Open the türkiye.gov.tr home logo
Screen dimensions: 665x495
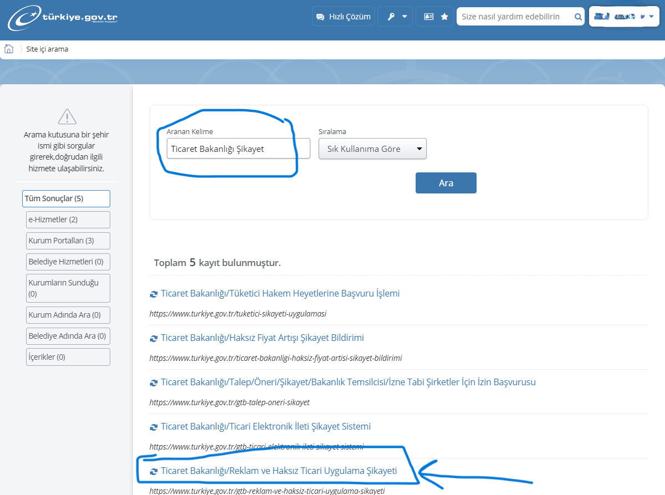62,18
